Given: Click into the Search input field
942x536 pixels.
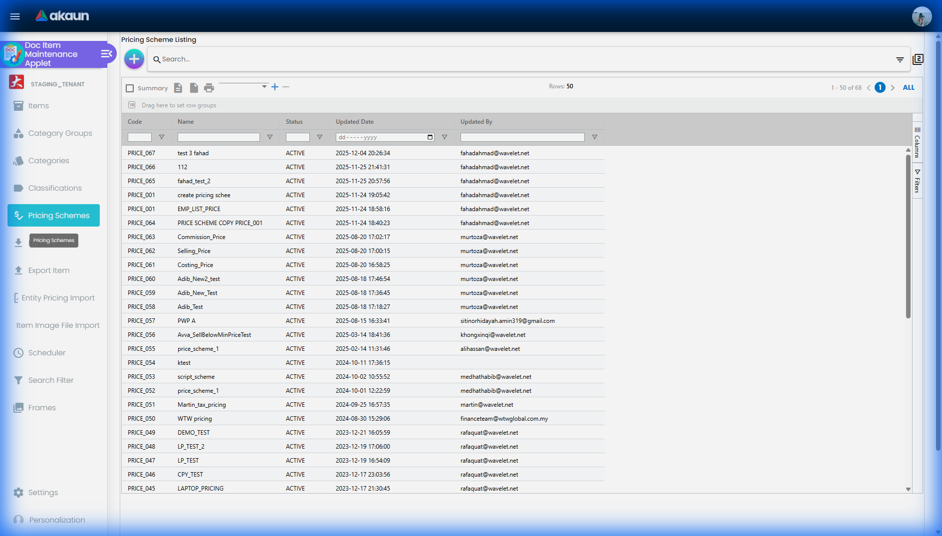Looking at the screenshot, I should pos(524,59).
